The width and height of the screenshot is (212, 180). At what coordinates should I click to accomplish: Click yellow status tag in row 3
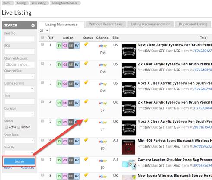[86, 82]
